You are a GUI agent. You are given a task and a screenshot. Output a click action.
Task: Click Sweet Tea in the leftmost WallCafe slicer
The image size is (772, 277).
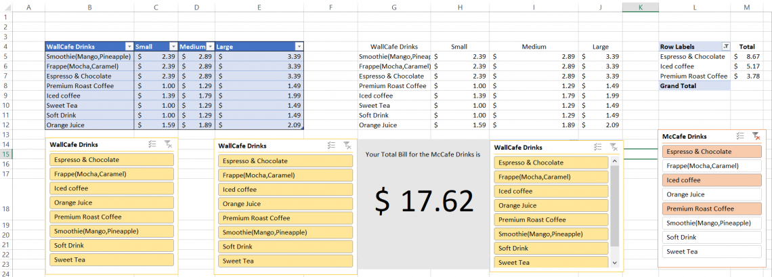click(112, 259)
